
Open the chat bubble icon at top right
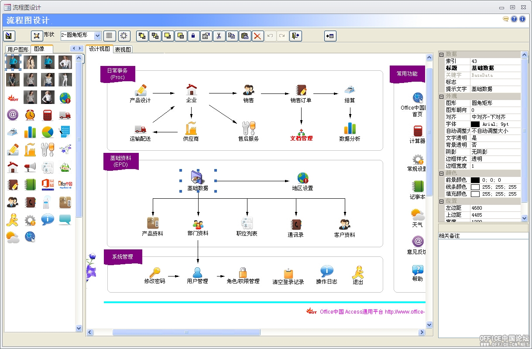pyautogui.click(x=506, y=19)
